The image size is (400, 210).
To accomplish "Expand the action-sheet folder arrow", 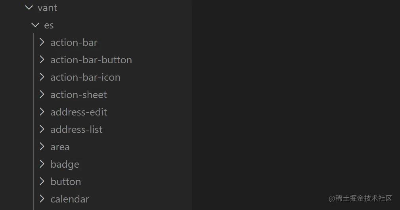I will (x=42, y=95).
